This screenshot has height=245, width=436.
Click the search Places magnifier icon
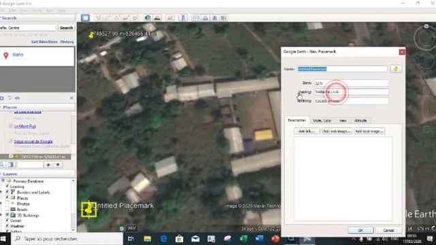click(1, 165)
